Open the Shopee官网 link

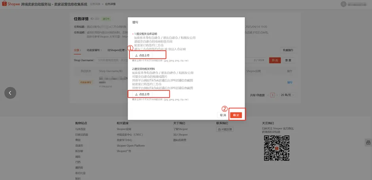pyautogui.click(x=124, y=129)
